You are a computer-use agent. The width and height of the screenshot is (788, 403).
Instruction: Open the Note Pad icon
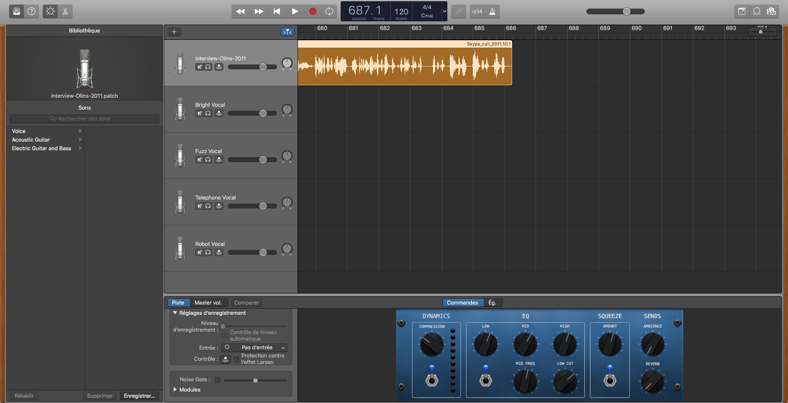click(742, 11)
